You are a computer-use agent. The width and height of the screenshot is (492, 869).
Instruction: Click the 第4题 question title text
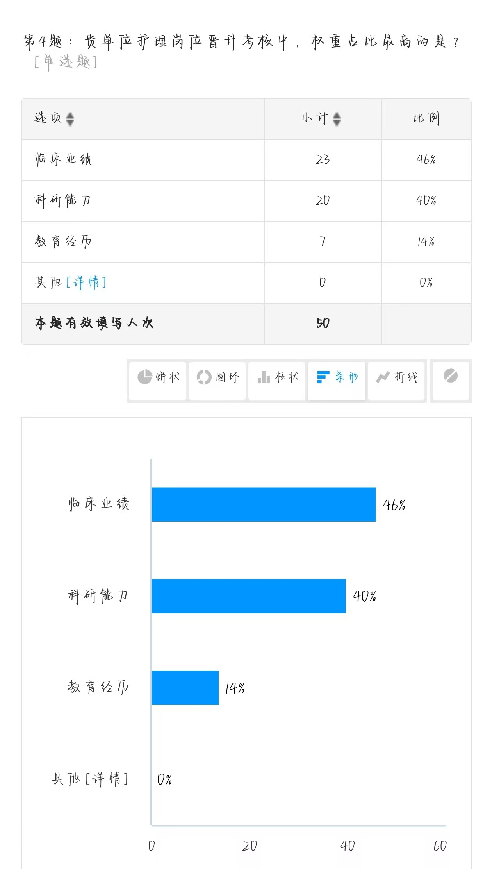coord(241,42)
